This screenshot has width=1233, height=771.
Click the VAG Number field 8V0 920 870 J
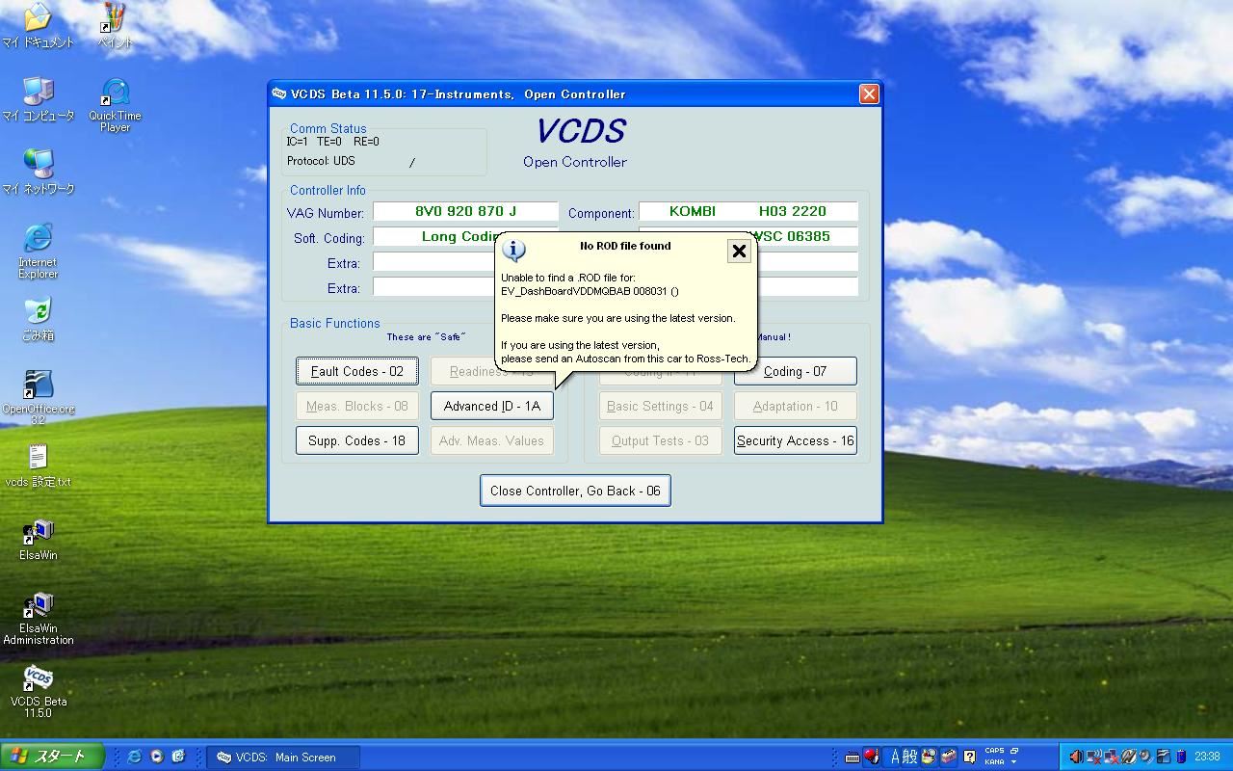(465, 211)
